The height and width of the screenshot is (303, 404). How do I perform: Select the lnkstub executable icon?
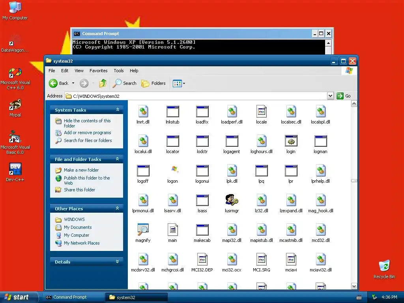[x=172, y=111]
